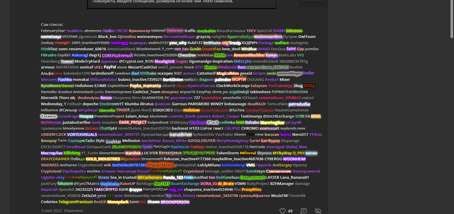454x214 pixels.
Task: Open user profile Xenan
Action: 210,67
